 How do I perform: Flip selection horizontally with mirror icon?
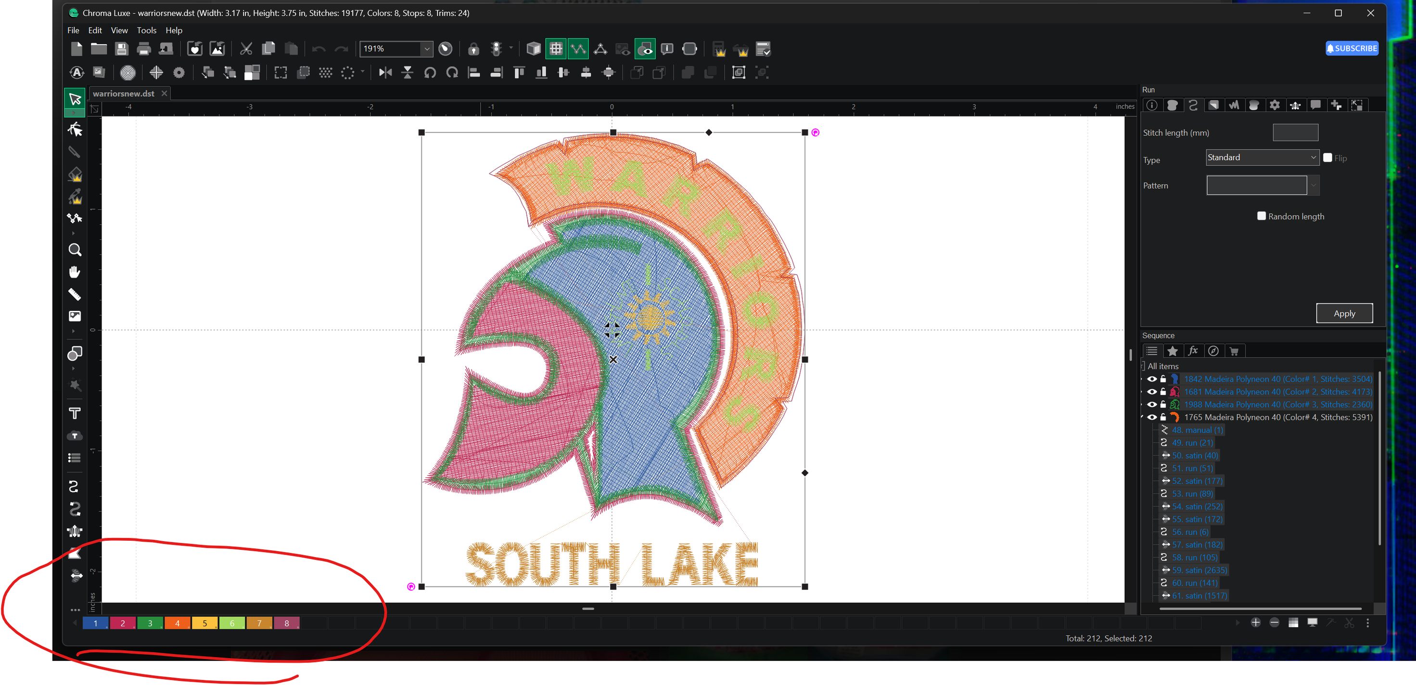tap(385, 72)
